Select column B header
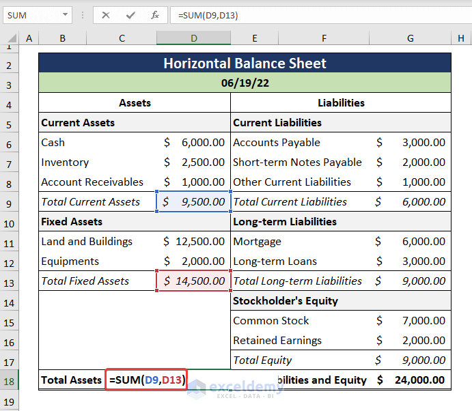 [63, 38]
